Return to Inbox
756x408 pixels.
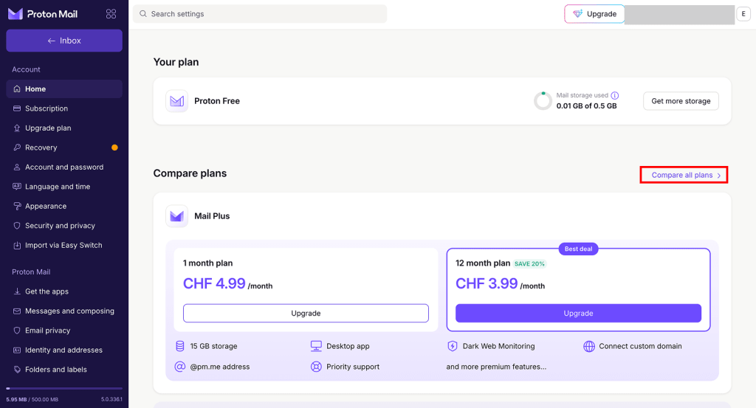64,41
